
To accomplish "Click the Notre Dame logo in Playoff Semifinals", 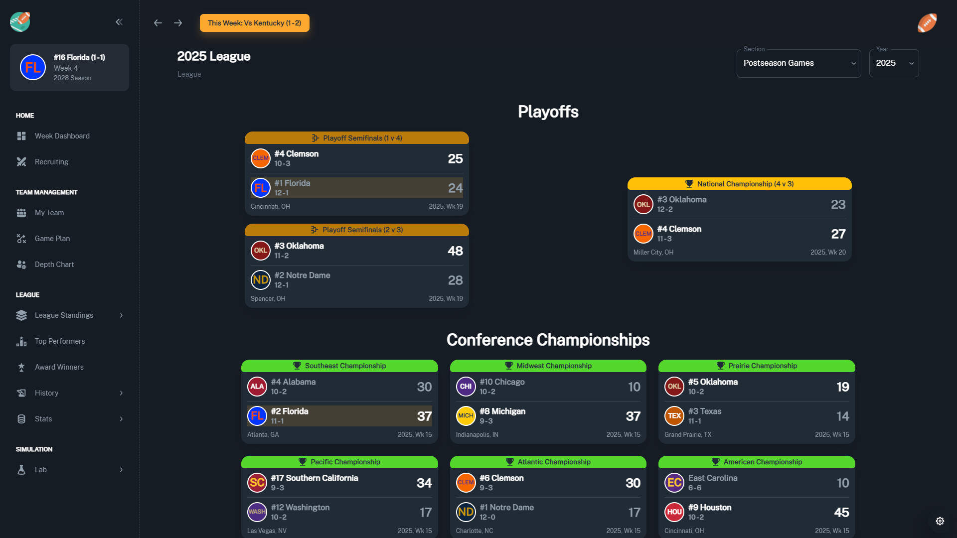I will click(260, 280).
